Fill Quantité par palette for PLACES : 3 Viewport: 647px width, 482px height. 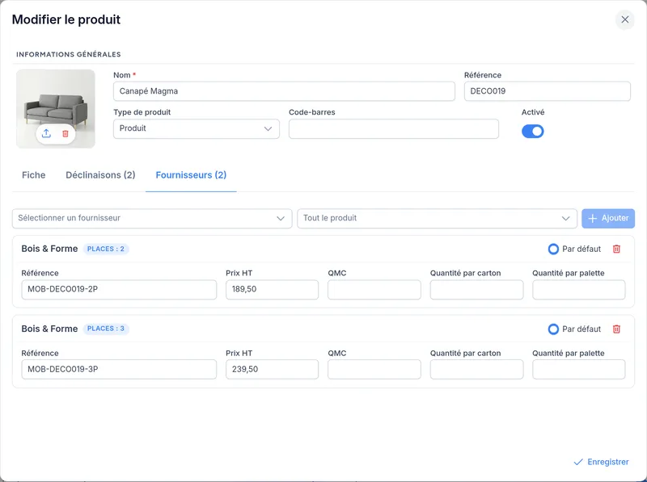coord(578,370)
